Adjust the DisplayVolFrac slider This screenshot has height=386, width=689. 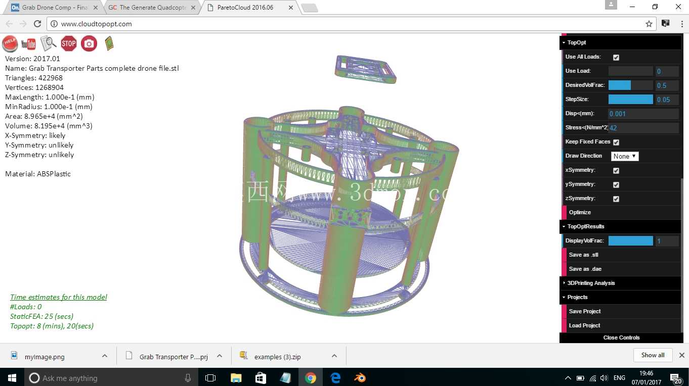630,241
